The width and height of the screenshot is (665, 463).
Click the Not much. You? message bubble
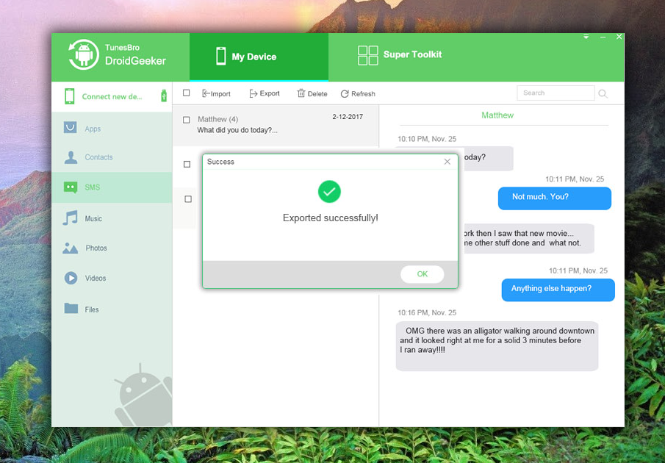pyautogui.click(x=555, y=198)
